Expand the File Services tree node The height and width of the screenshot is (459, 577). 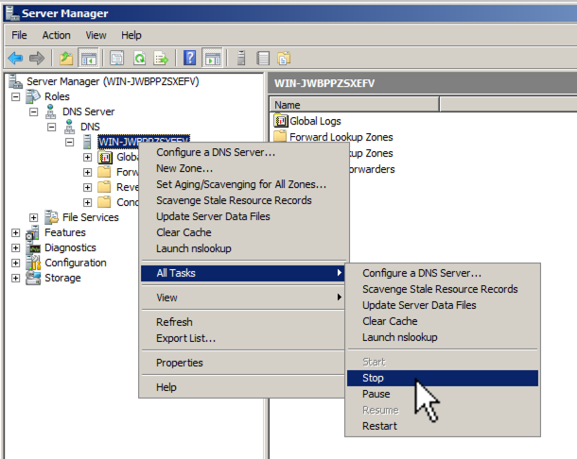33,217
